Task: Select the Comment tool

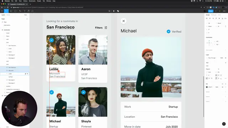Action: pos(32,11)
